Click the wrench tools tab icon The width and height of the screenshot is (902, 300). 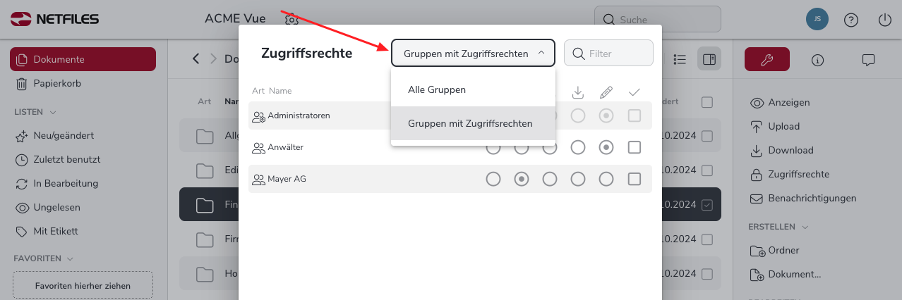coord(766,60)
